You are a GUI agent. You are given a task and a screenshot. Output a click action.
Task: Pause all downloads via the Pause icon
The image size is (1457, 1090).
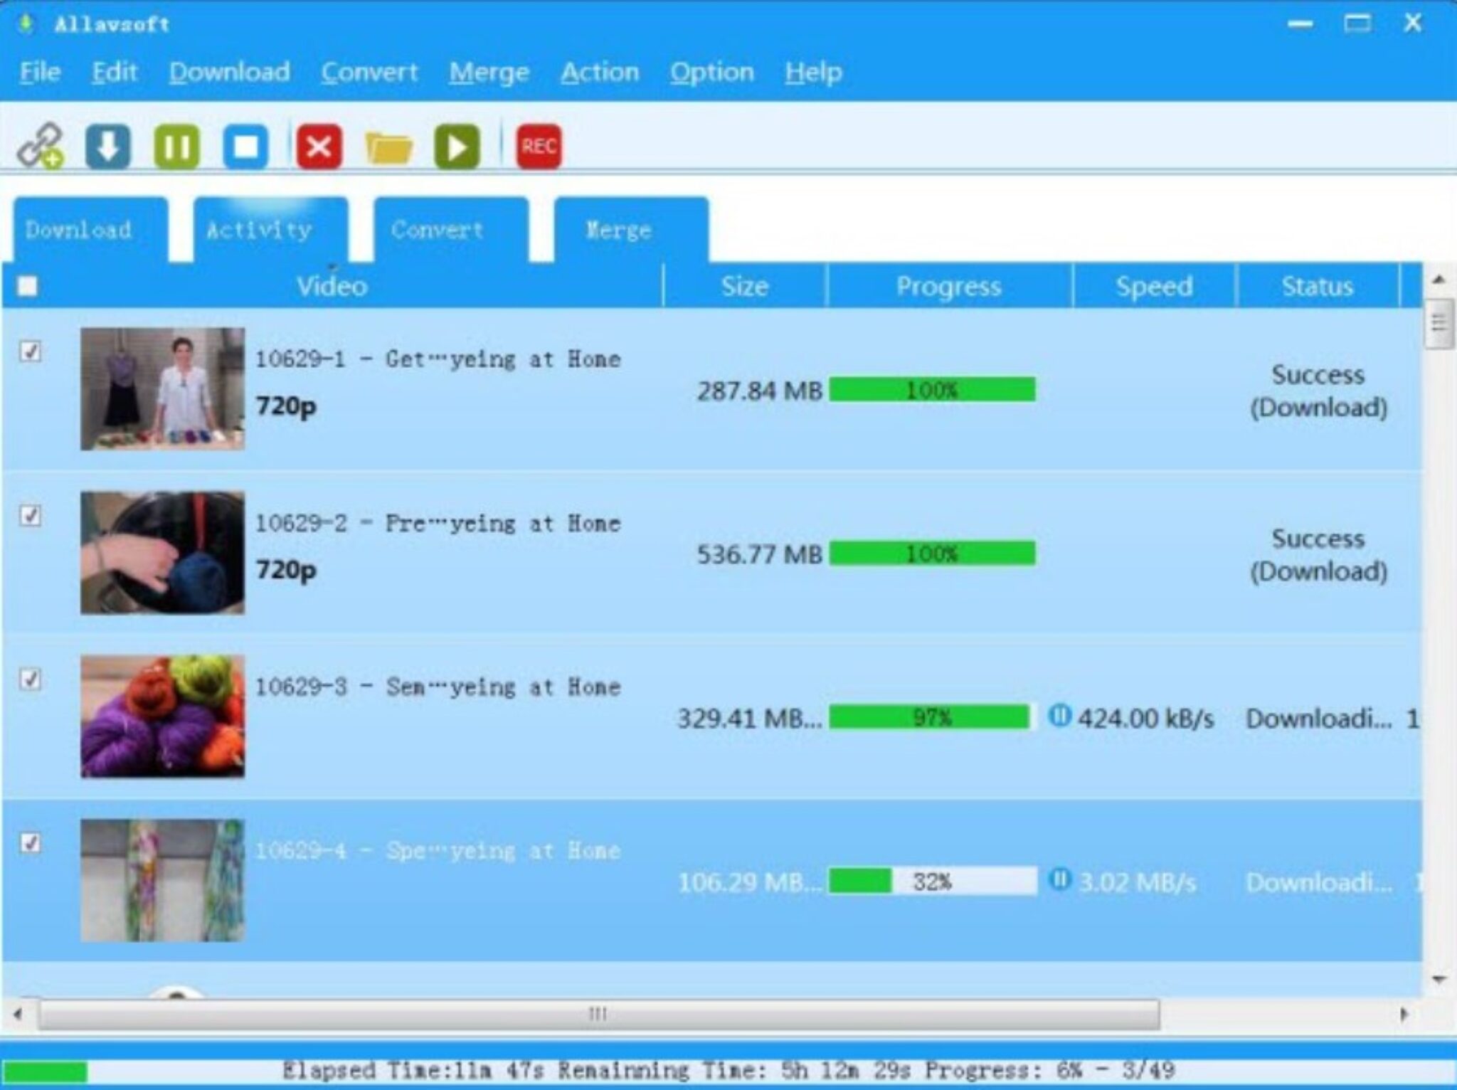point(178,146)
